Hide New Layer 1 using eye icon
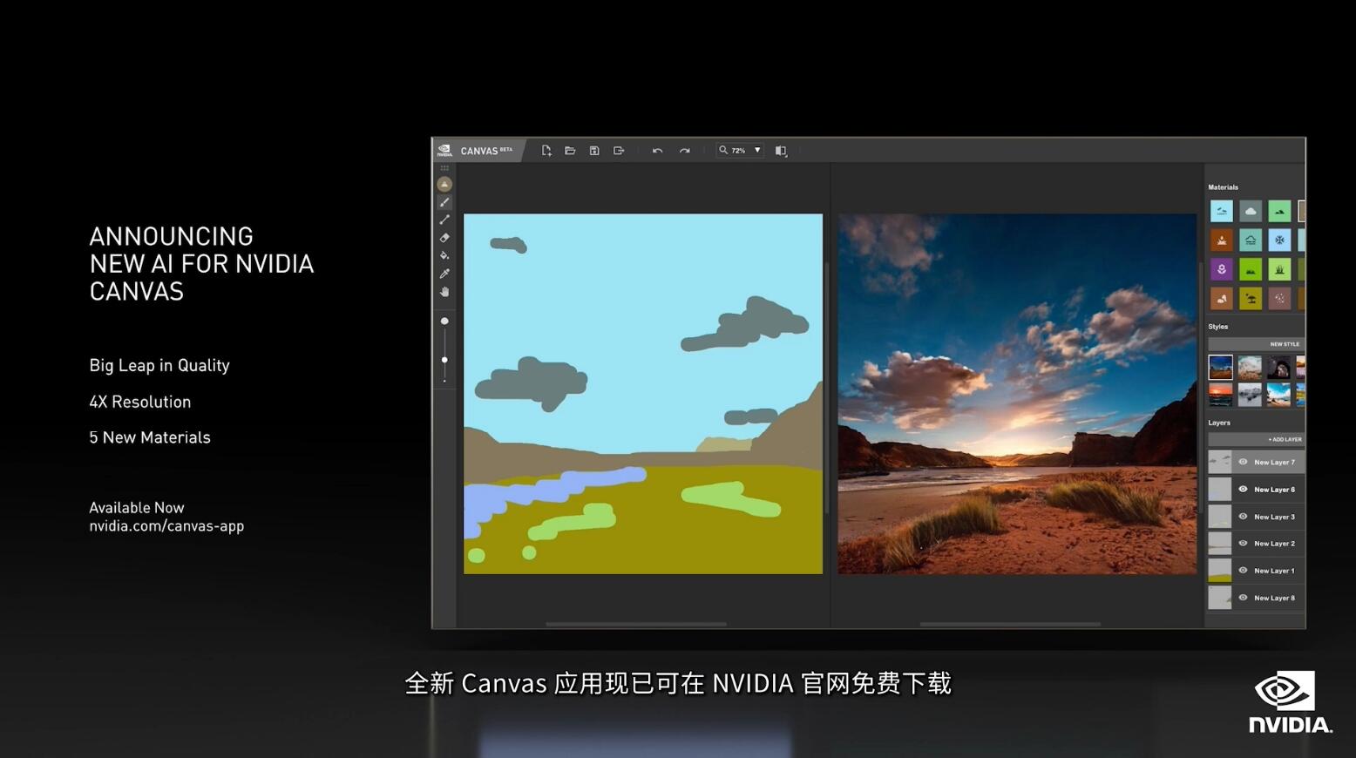Viewport: 1356px width, 758px height. tap(1243, 571)
